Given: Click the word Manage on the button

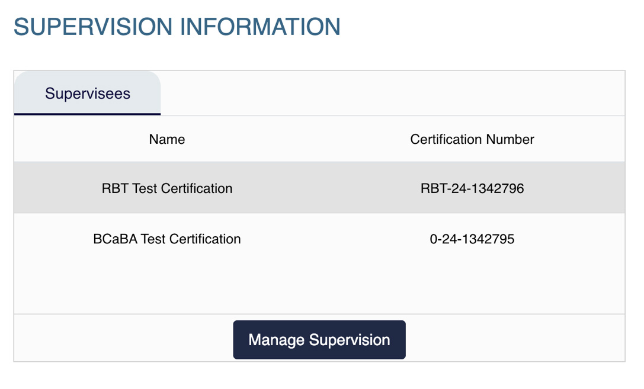Looking at the screenshot, I should [276, 340].
